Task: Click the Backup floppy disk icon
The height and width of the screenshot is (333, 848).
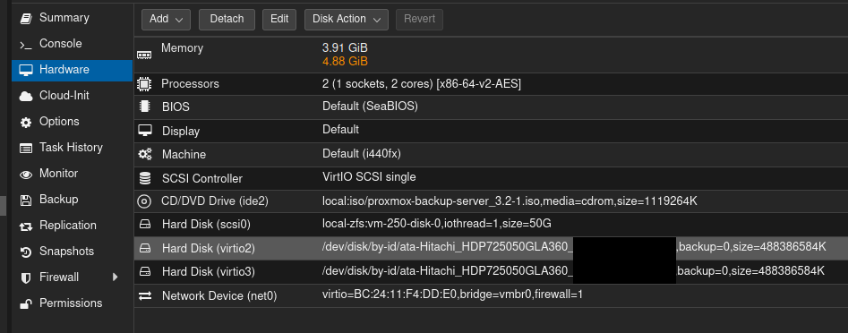Action: pos(26,200)
